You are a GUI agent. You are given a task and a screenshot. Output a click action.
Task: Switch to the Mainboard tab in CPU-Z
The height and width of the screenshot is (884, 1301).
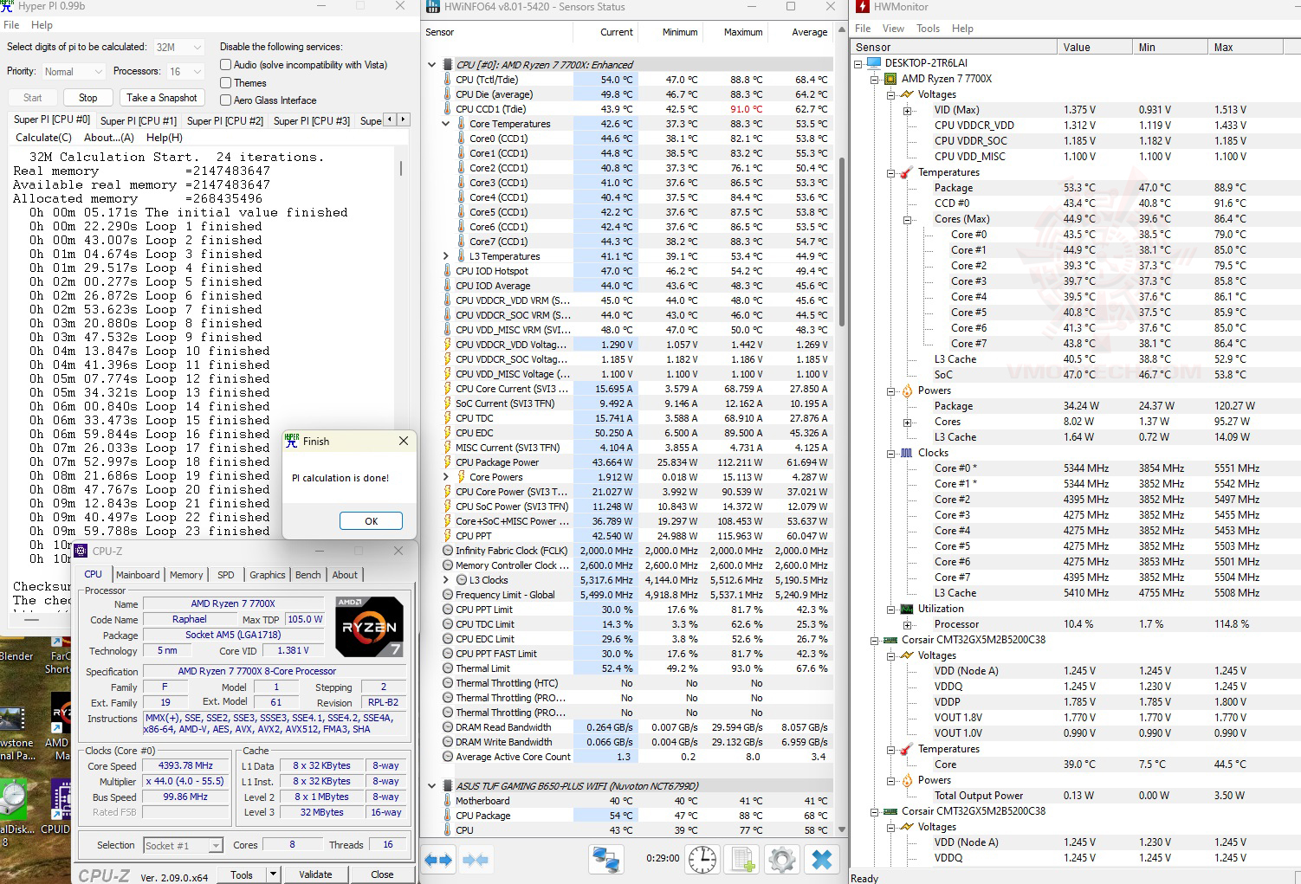pyautogui.click(x=138, y=575)
